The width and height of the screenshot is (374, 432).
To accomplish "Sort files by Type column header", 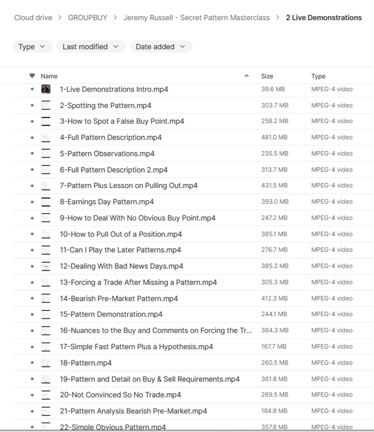I will pos(318,76).
